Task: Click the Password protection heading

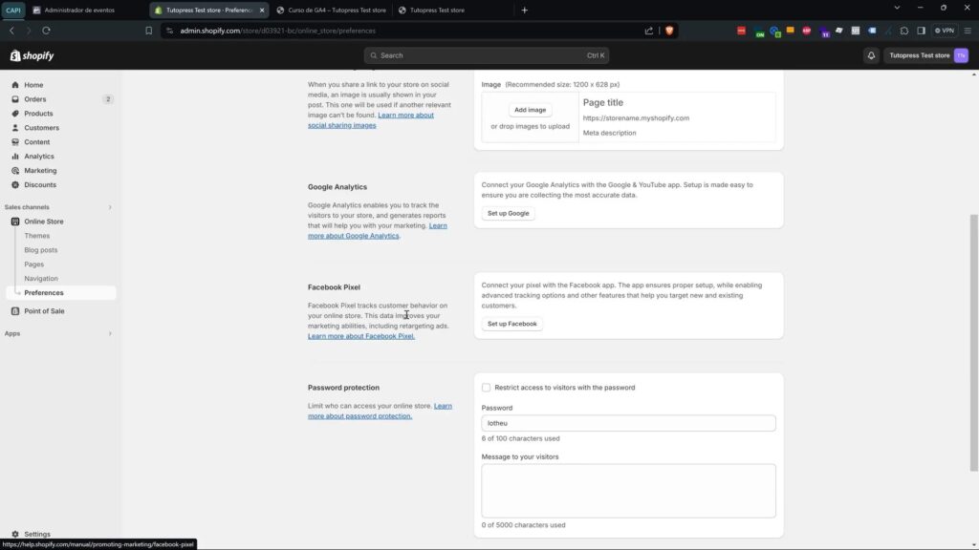Action: (x=343, y=388)
